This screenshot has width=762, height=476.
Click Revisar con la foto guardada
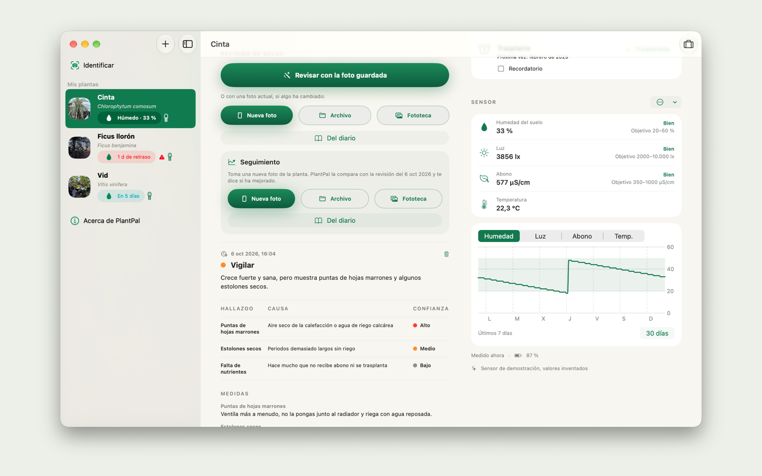[x=335, y=75]
